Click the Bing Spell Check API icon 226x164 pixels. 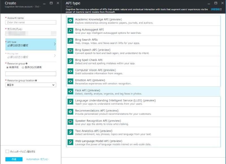coord(70,61)
